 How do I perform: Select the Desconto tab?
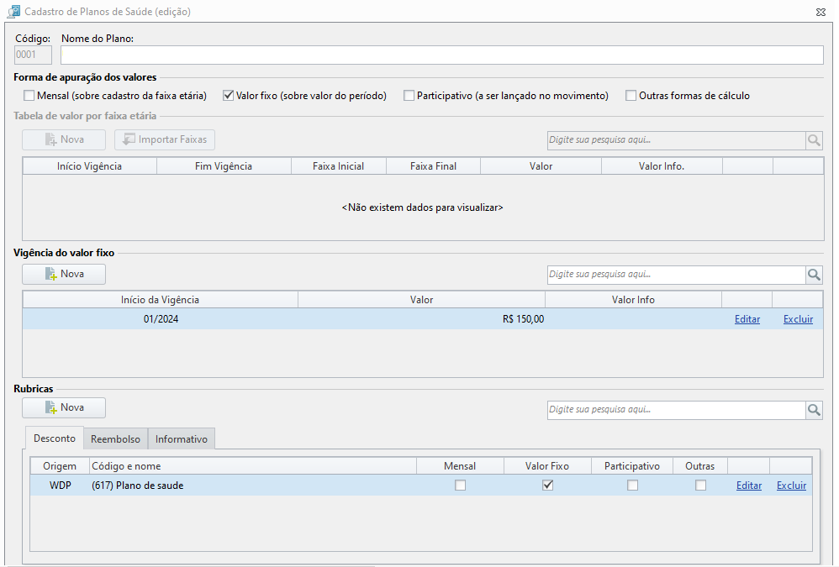pos(55,438)
